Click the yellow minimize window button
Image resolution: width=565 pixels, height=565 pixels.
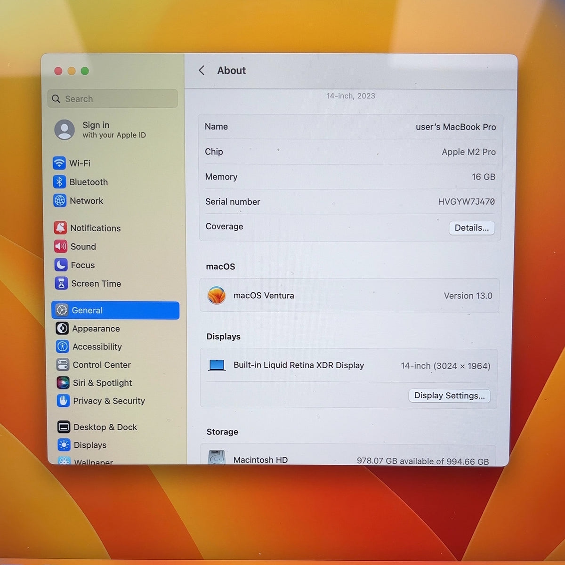click(72, 71)
